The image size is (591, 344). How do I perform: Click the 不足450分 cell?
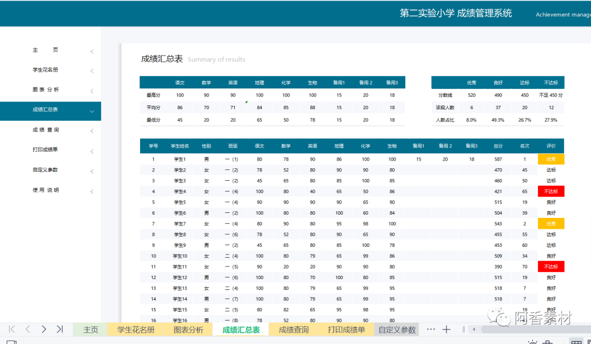click(551, 95)
